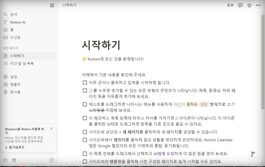This screenshot has width=265, height=167.
Task: Check '이 체크박스 목록 왼쪽에' checkbox
Action: [85, 118]
